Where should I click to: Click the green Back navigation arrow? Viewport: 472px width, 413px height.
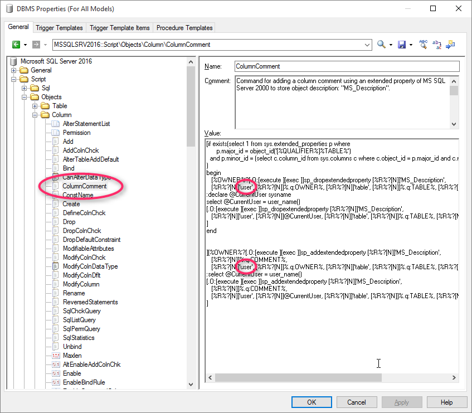16,45
